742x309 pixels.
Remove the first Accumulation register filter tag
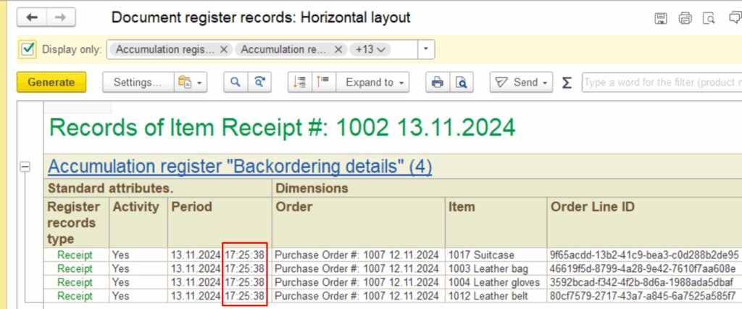click(224, 49)
